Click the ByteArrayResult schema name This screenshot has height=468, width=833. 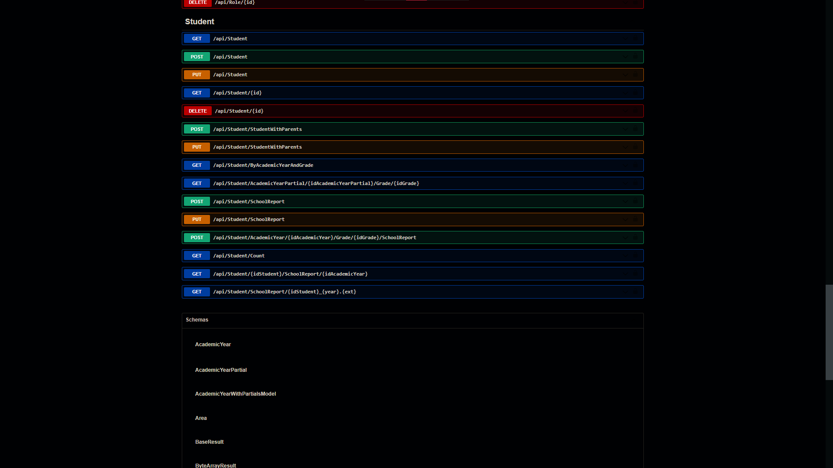[215, 465]
